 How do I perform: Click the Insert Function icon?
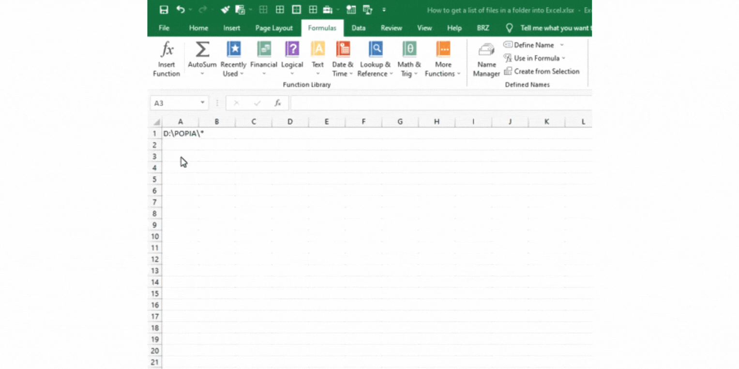pyautogui.click(x=166, y=58)
